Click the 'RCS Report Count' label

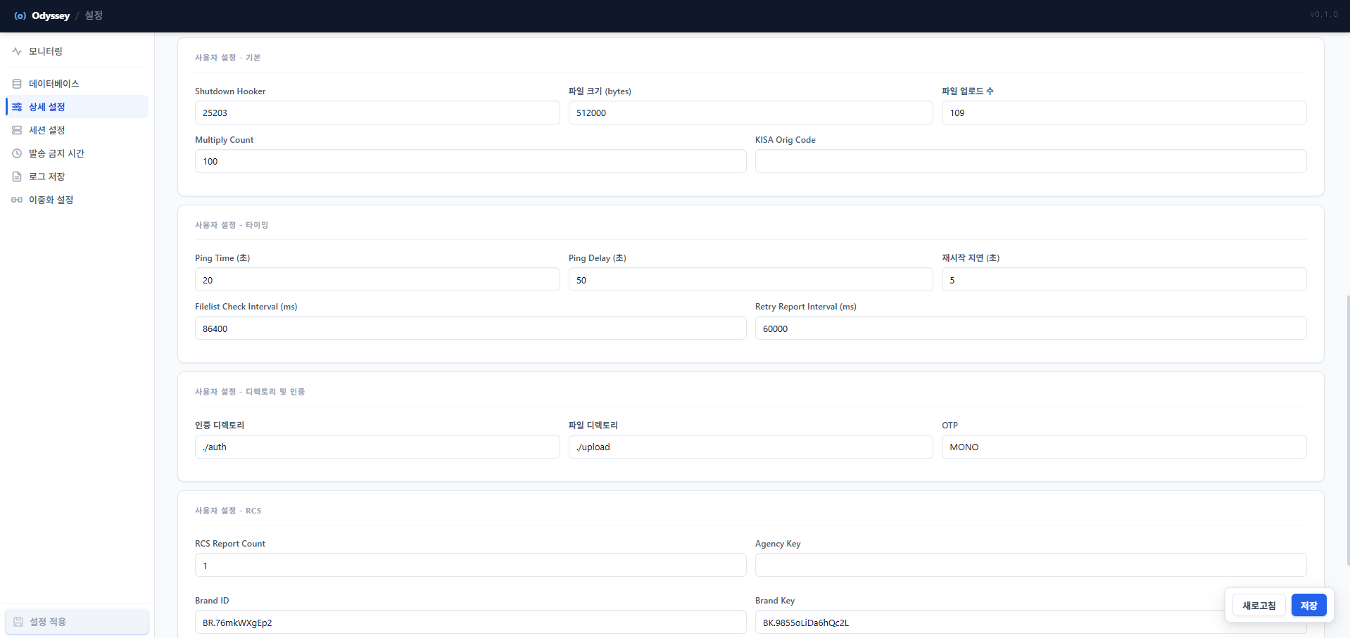pyautogui.click(x=230, y=544)
